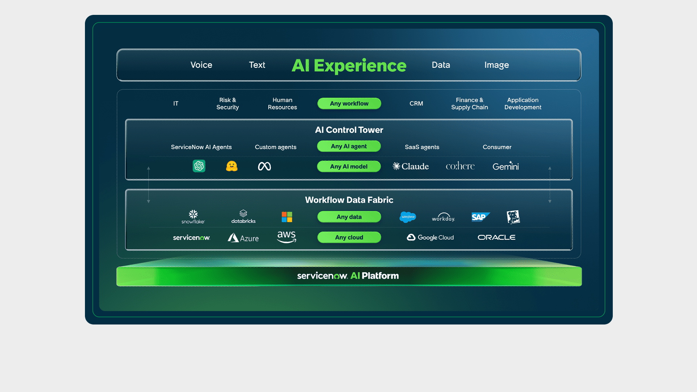697x392 pixels.
Task: Click the Microsoft squares logo
Action: (x=286, y=217)
